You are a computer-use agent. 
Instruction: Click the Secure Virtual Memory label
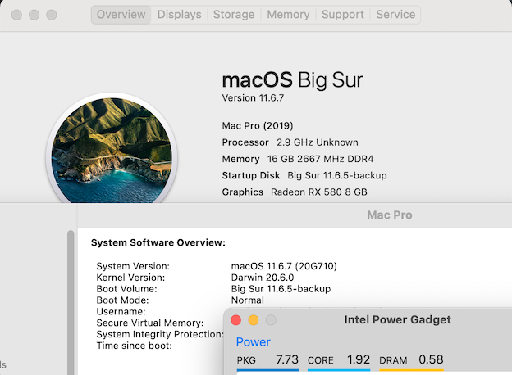(x=150, y=323)
